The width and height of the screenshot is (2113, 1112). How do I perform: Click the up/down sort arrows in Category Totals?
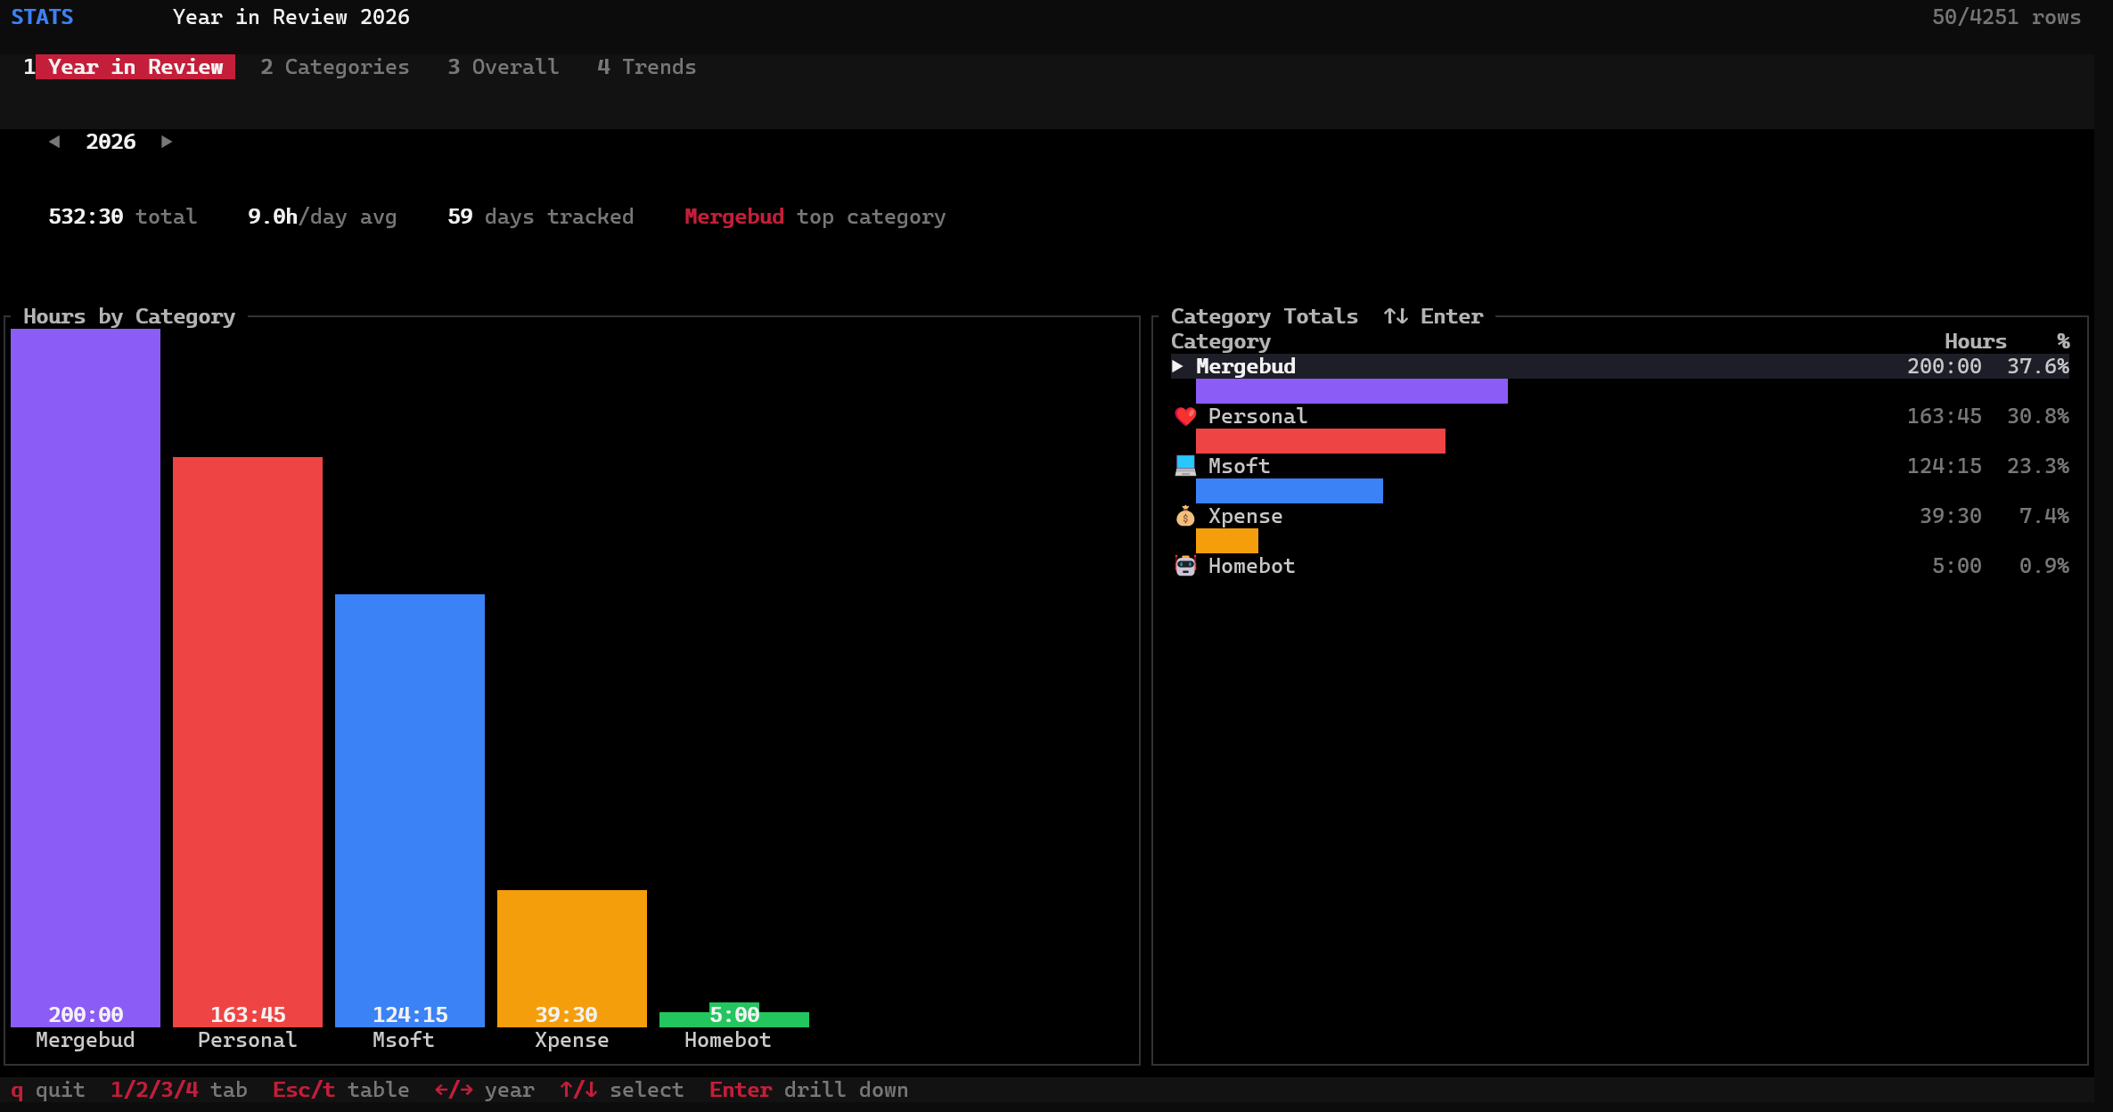1396,316
